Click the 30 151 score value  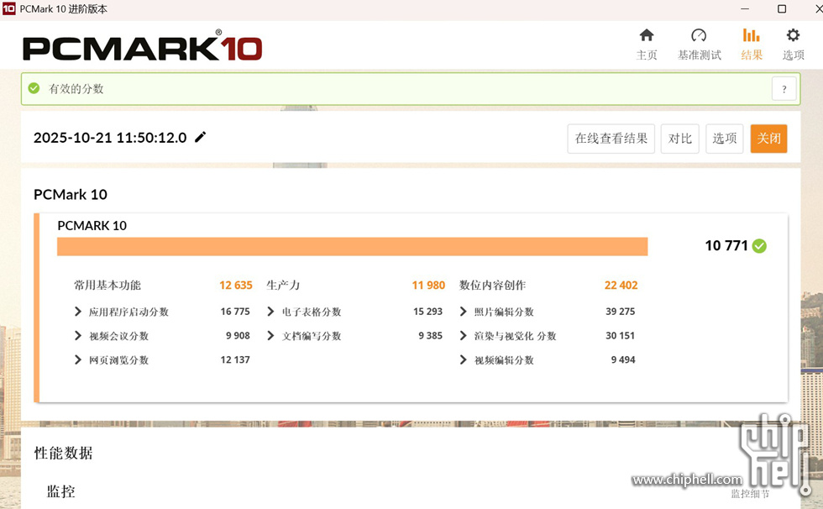click(621, 336)
